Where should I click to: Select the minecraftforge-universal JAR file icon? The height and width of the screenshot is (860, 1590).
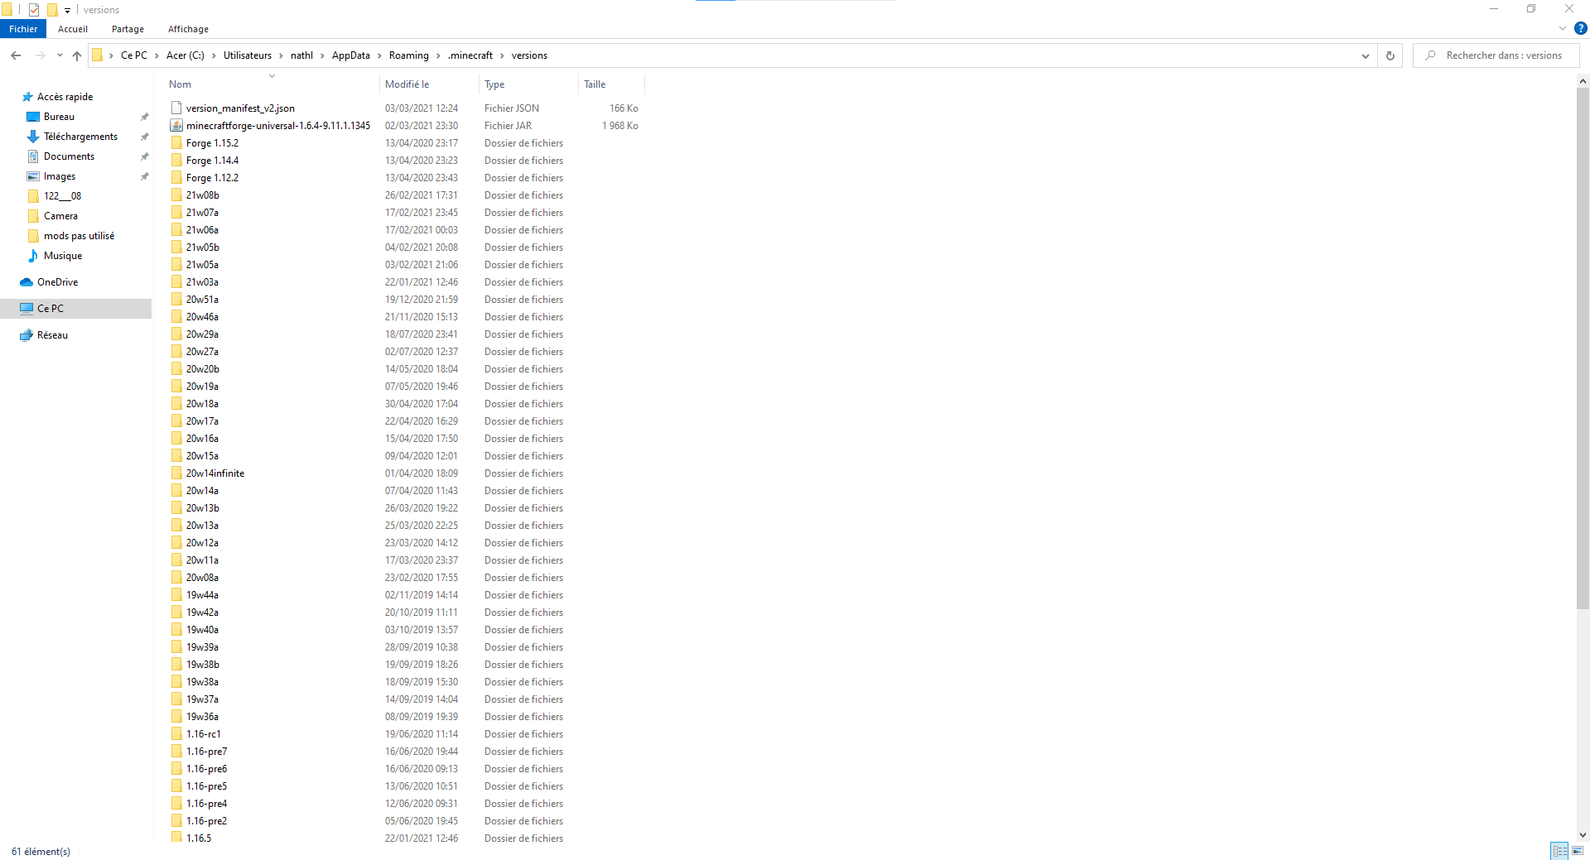click(x=176, y=126)
